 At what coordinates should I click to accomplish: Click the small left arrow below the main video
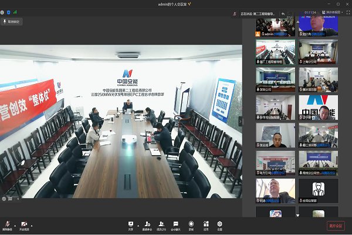(18, 199)
